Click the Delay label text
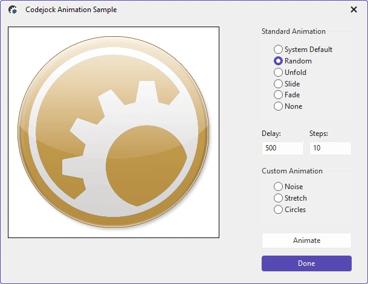 [271, 134]
